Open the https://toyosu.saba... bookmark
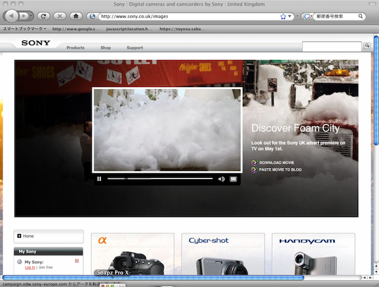Image resolution: width=379 pixels, height=287 pixels. [182, 29]
